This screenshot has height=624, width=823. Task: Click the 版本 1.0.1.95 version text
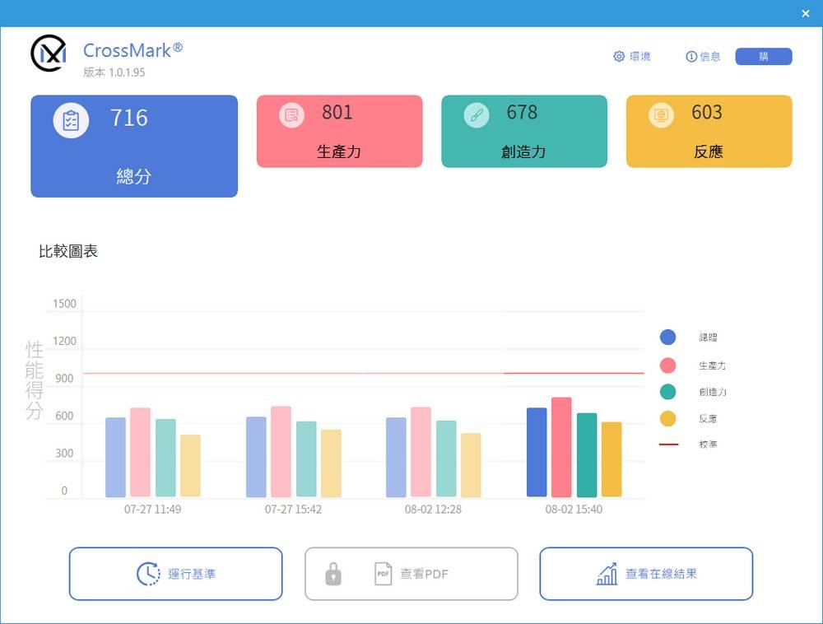(x=114, y=72)
